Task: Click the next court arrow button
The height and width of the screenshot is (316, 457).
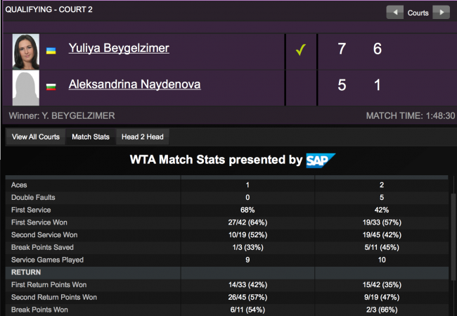Action: 441,12
